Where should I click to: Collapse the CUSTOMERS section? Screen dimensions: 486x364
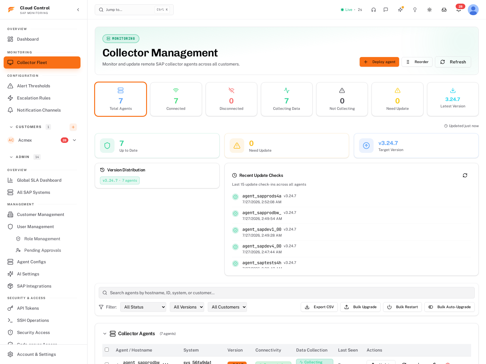(11, 127)
